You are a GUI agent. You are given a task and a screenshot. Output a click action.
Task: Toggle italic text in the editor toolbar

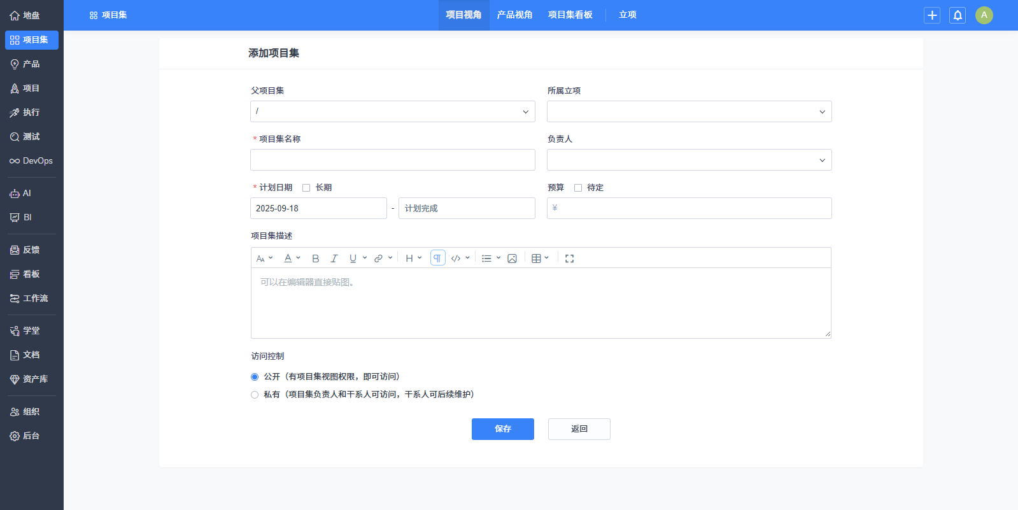pos(334,259)
